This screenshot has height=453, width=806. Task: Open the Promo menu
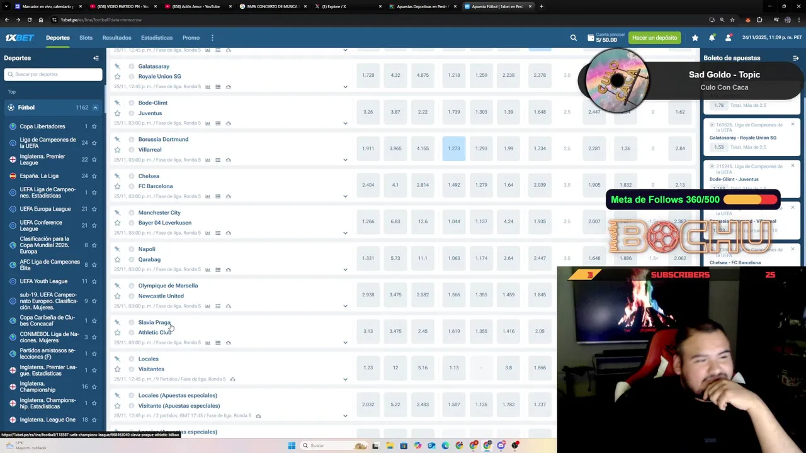coord(191,38)
